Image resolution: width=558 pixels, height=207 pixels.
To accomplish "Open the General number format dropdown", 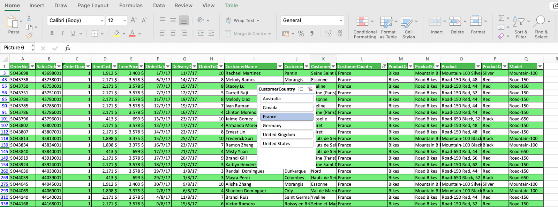I will 341,21.
